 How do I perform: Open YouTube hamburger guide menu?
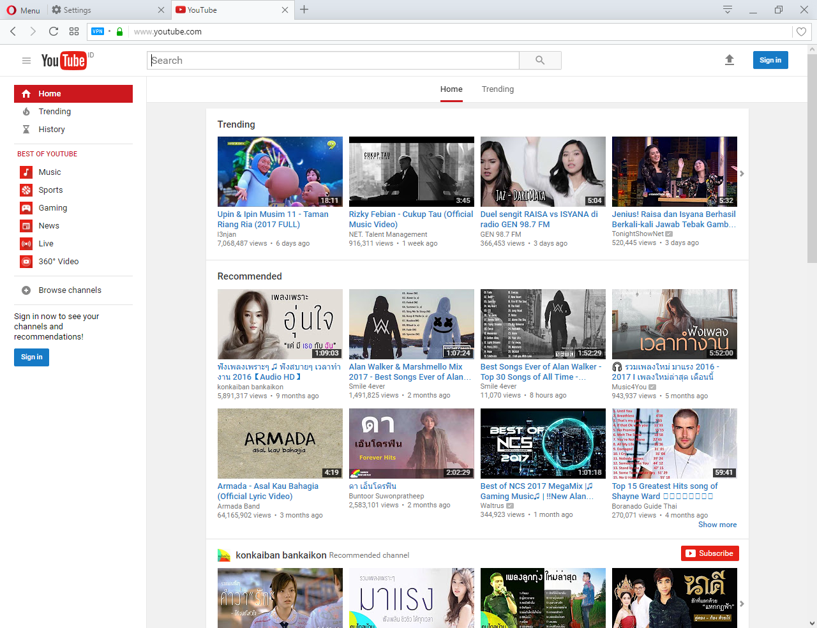[x=26, y=61]
